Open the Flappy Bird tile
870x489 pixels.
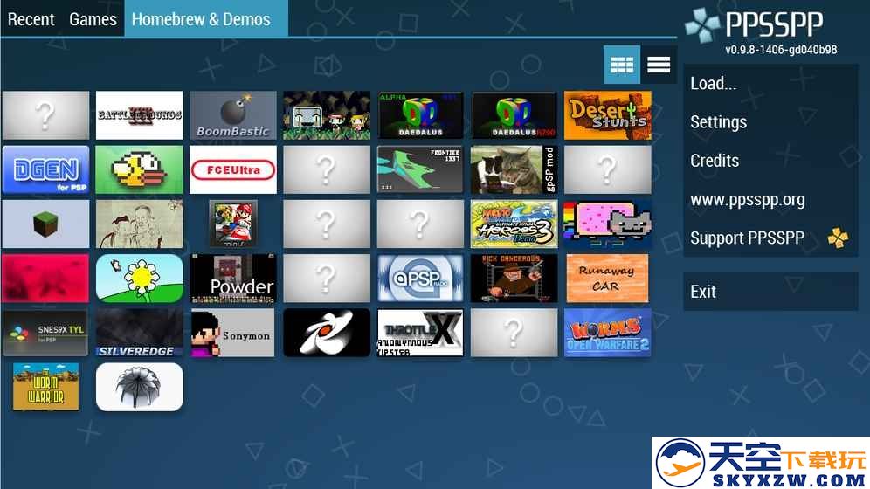(139, 169)
